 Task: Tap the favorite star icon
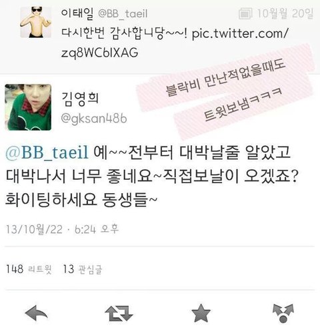coord(201,313)
